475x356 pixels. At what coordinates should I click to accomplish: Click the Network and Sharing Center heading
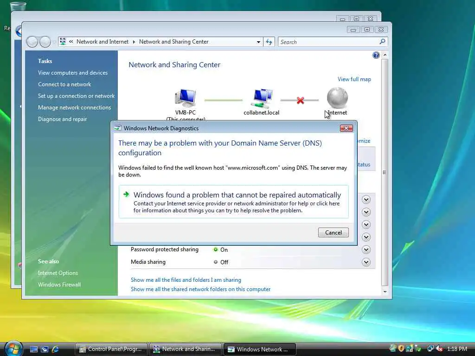(x=174, y=65)
